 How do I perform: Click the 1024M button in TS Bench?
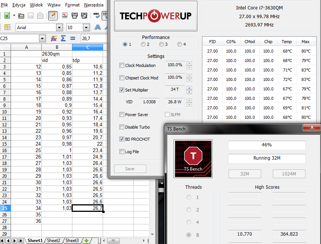pyautogui.click(x=289, y=174)
